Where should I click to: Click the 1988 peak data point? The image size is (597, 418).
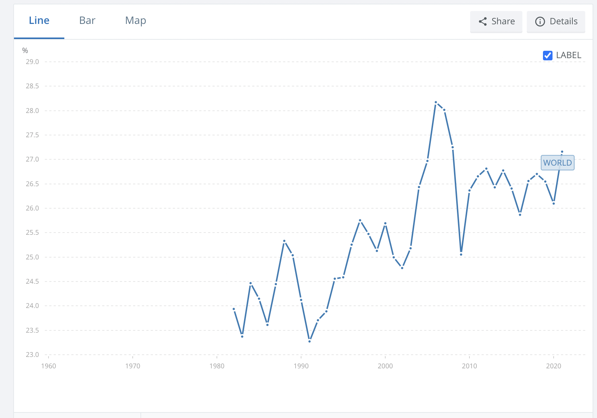284,241
